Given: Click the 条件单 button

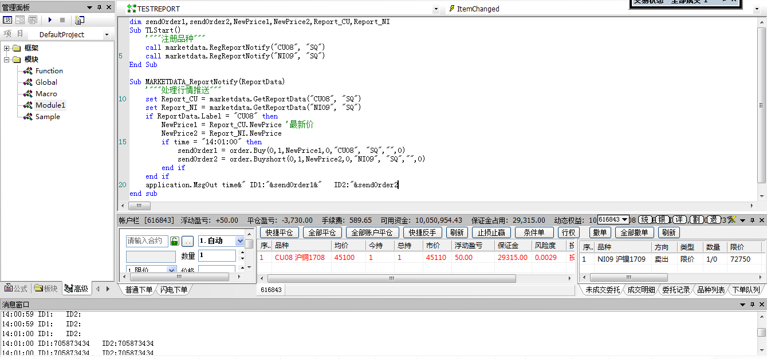Looking at the screenshot, I should pyautogui.click(x=534, y=232).
